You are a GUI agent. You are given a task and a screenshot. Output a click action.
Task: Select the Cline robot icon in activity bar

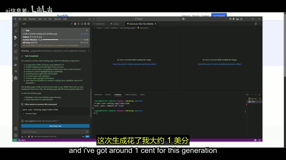pos(16,78)
